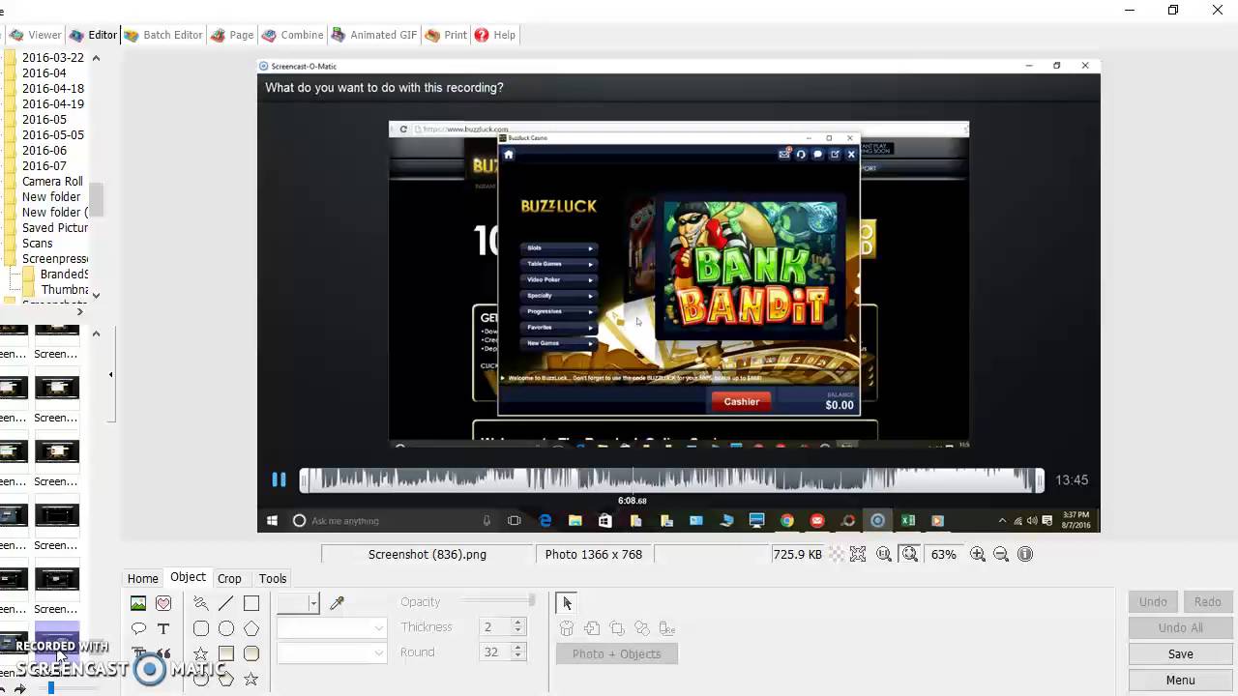This screenshot has height=696, width=1238.
Task: Click the Redo button
Action: (x=1207, y=601)
